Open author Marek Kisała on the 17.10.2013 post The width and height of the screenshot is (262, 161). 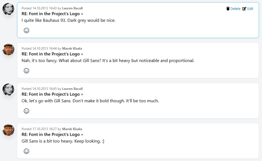(x=72, y=129)
